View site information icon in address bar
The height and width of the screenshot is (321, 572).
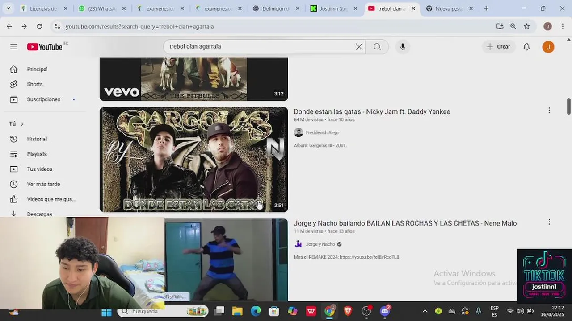coord(57,26)
